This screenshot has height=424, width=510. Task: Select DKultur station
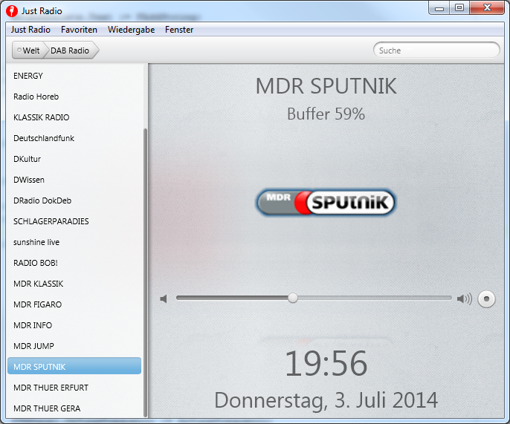74,159
